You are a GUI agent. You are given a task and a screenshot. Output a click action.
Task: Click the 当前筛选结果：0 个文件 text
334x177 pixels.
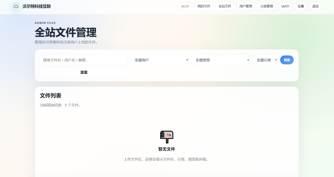[60, 105]
